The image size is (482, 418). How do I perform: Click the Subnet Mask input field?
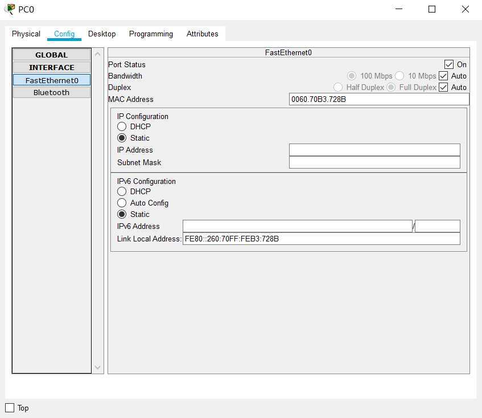374,162
